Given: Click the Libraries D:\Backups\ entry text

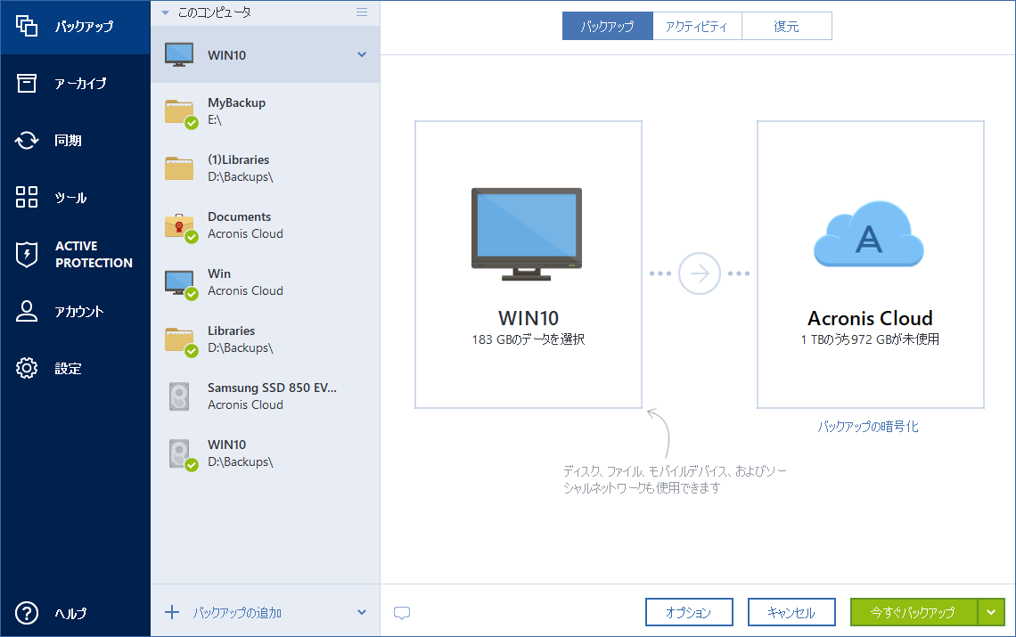Looking at the screenshot, I should point(241,339).
